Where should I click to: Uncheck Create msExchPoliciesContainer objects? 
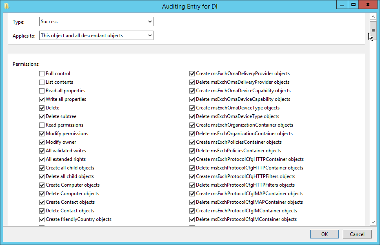point(192,143)
